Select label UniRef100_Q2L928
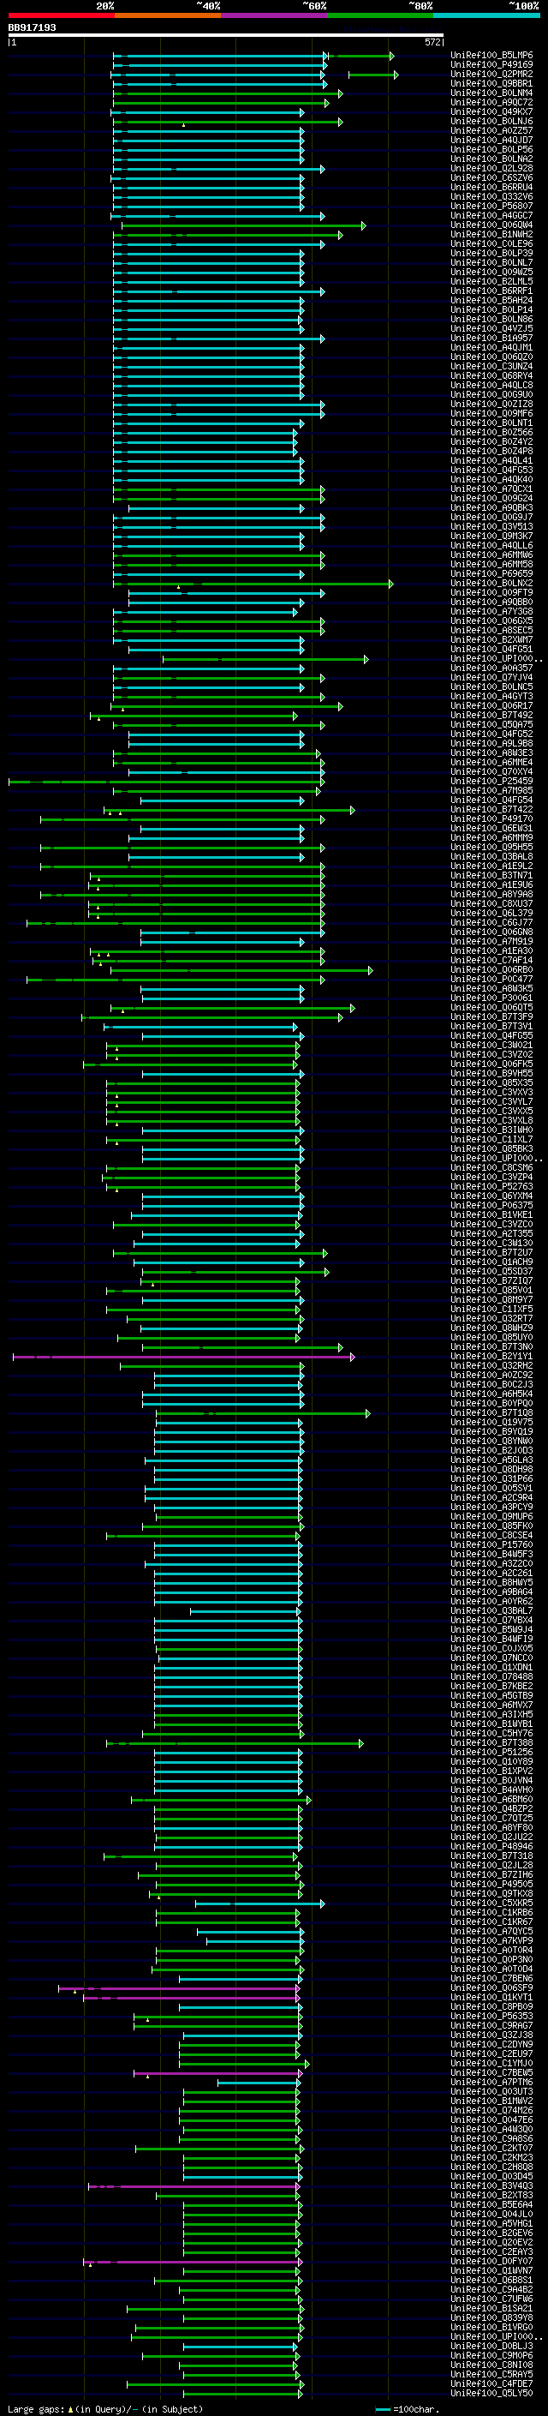Image resolution: width=548 pixels, height=2416 pixels. click(x=491, y=169)
